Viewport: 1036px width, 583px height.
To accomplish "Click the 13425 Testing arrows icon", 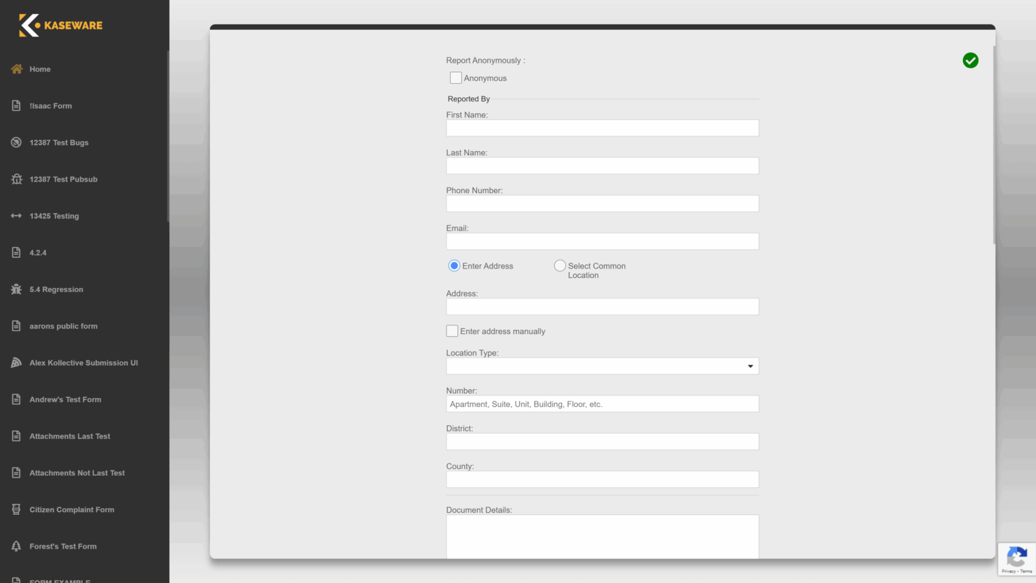I will [16, 216].
